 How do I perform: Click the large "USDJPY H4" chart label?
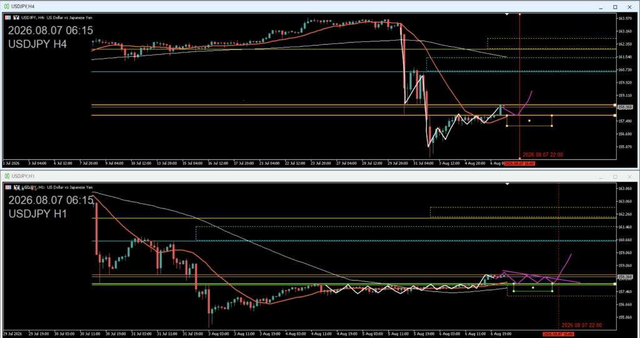(x=37, y=44)
